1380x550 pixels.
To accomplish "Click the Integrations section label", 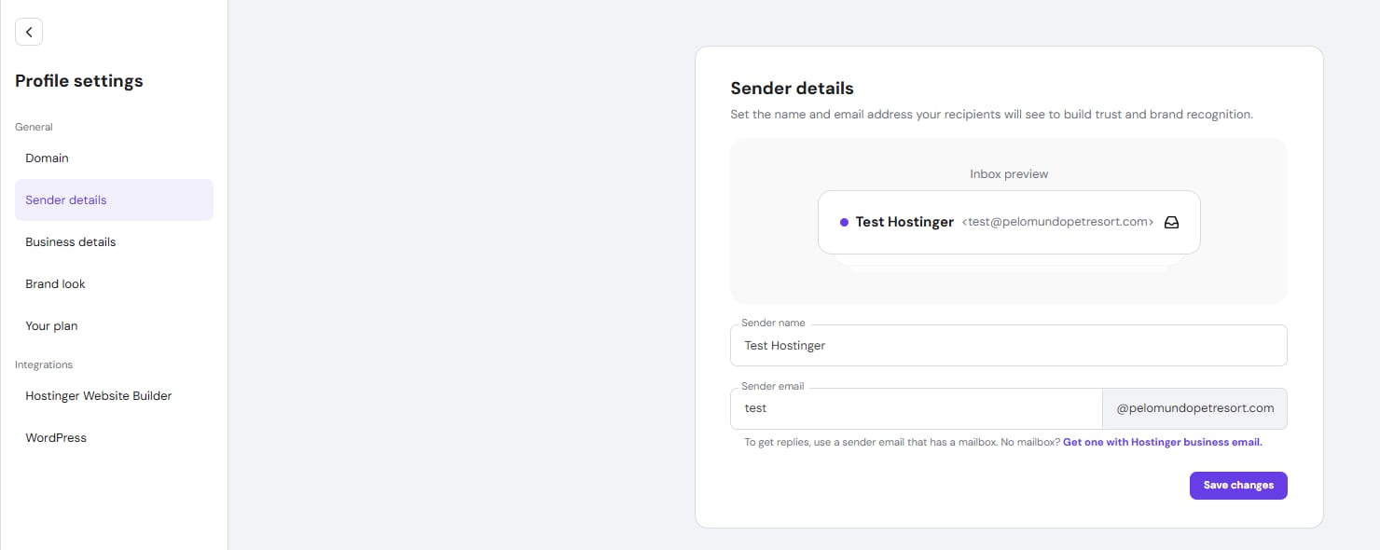I will [44, 365].
